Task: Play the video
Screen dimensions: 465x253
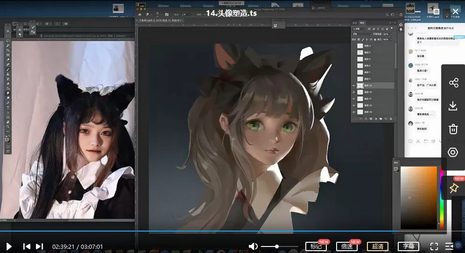Action: point(9,246)
